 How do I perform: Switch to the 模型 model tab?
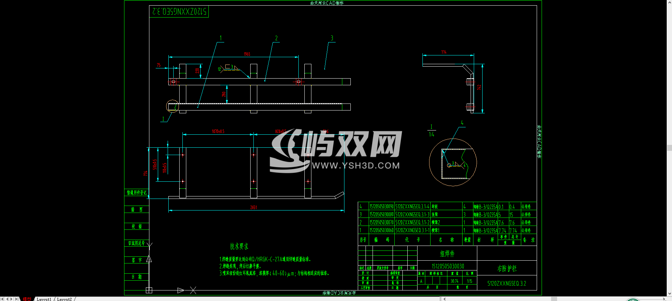pyautogui.click(x=27, y=299)
